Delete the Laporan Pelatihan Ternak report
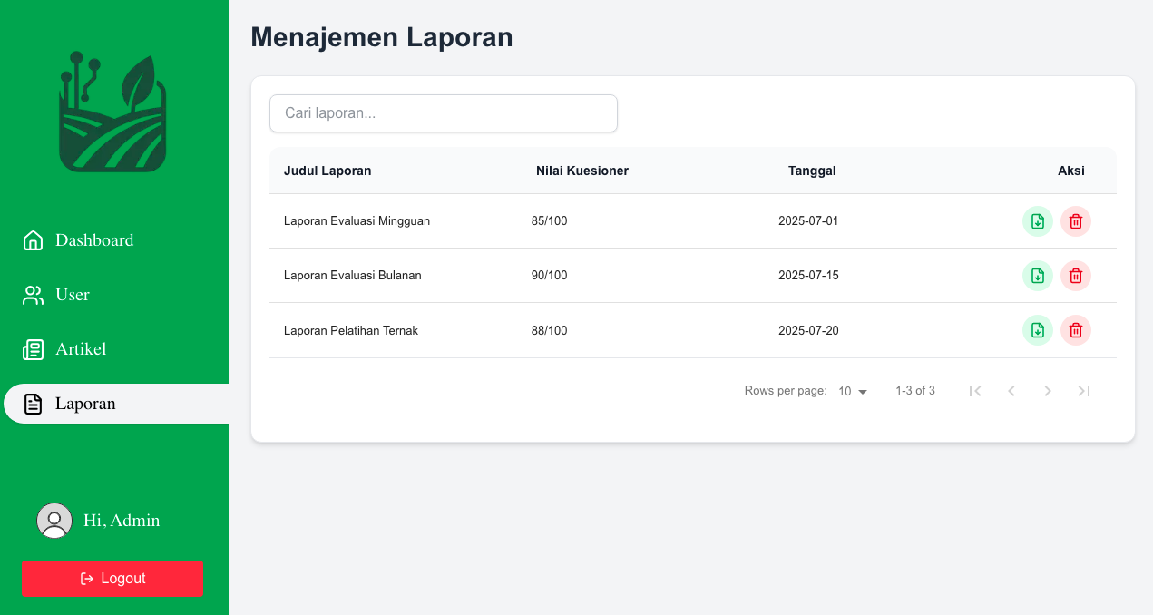The width and height of the screenshot is (1153, 615). [1075, 330]
